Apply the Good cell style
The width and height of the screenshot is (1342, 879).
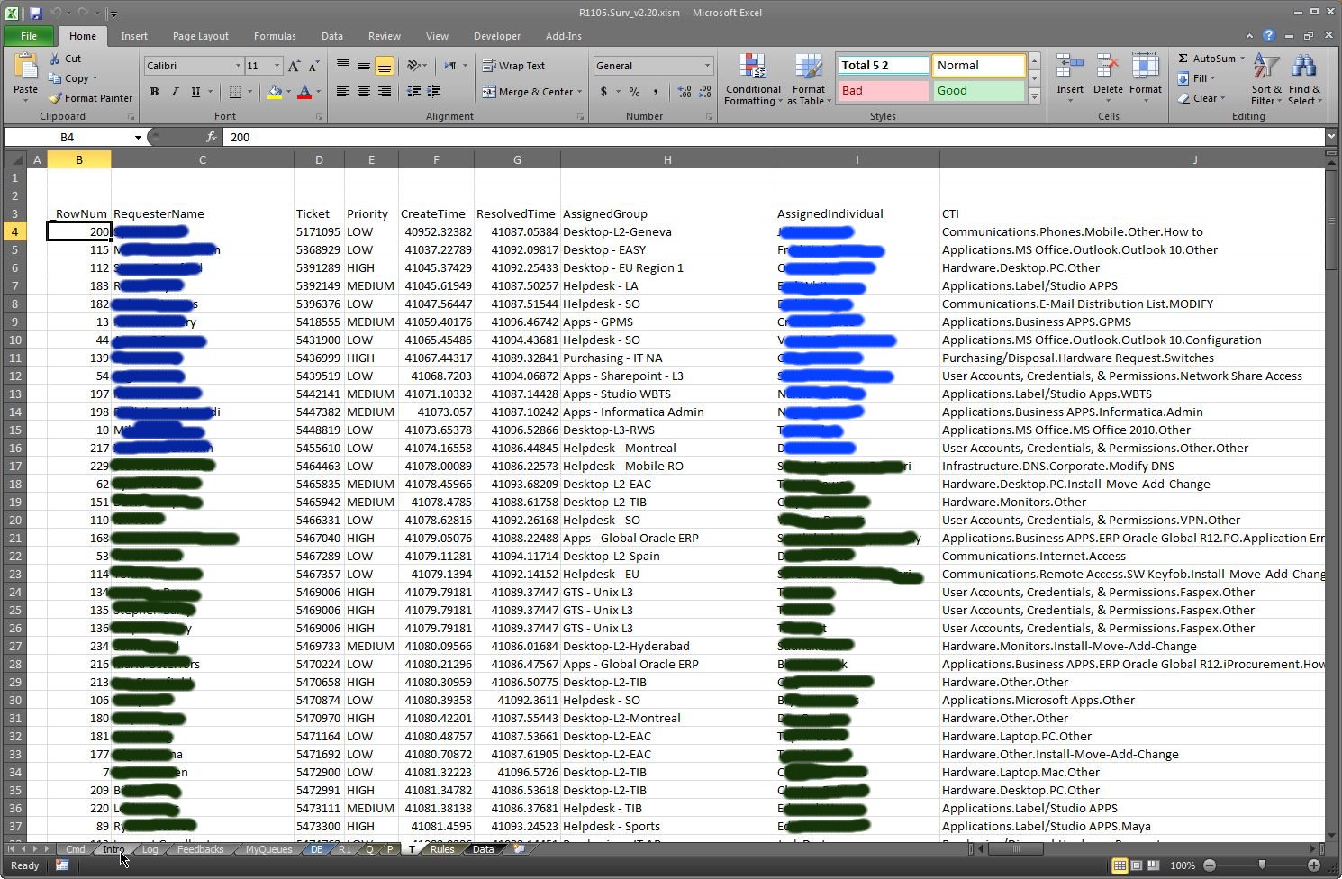coord(979,91)
